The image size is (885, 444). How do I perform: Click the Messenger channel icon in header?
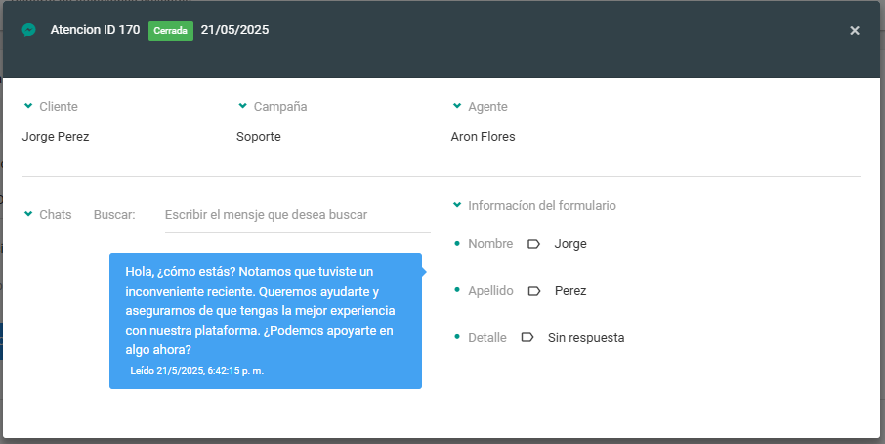tap(28, 30)
